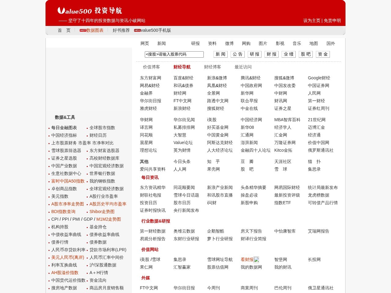Click the 股吧 search button
The image size is (391, 293).
(x=305, y=54)
